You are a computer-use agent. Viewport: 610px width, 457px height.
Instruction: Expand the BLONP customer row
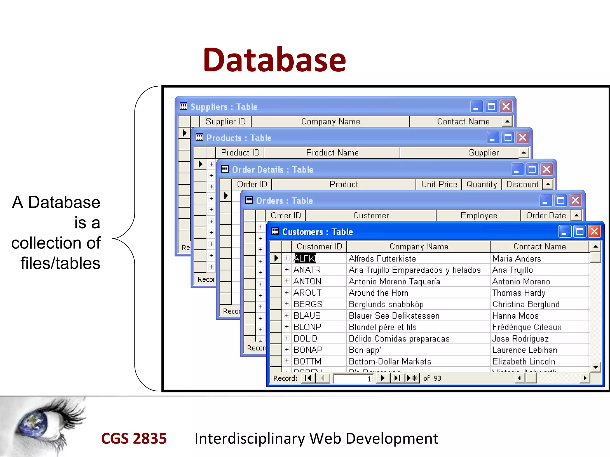point(287,327)
